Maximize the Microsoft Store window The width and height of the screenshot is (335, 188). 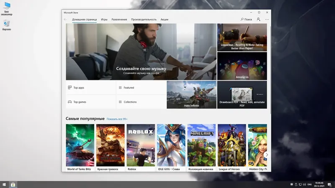[259, 13]
